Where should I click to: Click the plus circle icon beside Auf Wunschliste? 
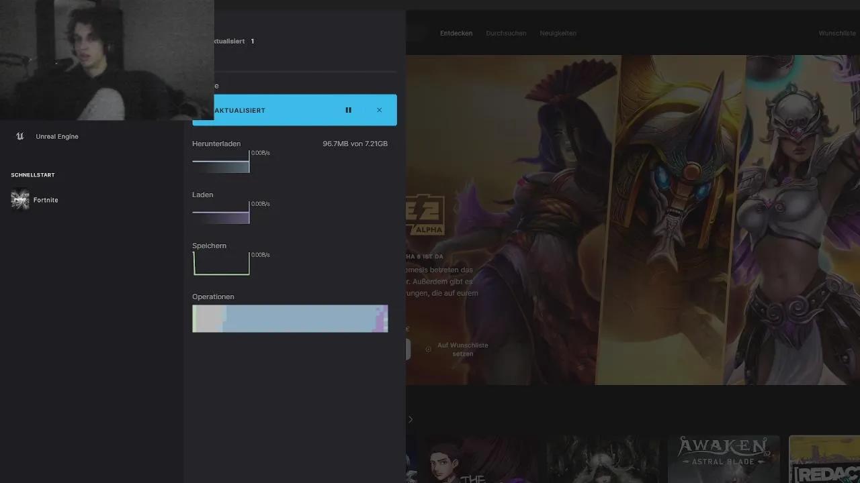428,350
